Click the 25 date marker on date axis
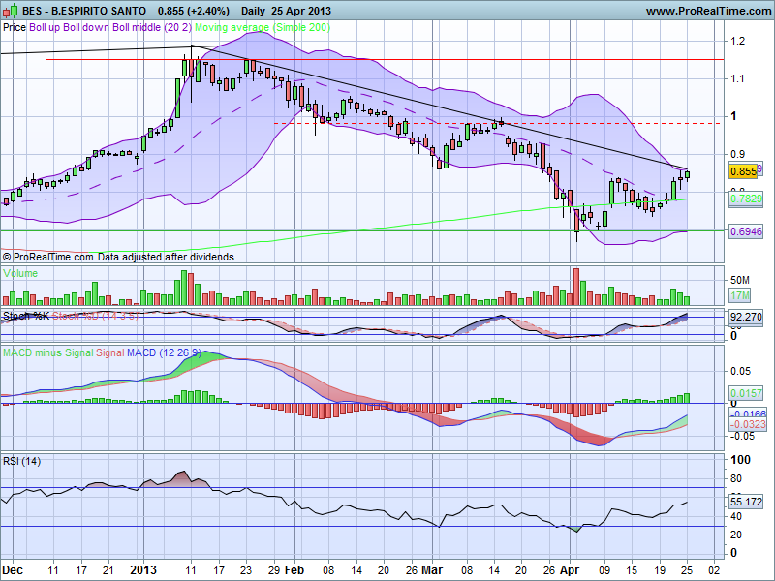Viewport: 775px width, 581px height. pos(687,570)
